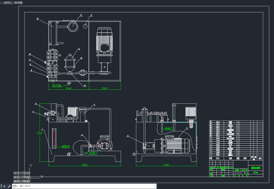Select the 进油口 label text
This screenshot has width=274, height=189.
(x=169, y=129)
